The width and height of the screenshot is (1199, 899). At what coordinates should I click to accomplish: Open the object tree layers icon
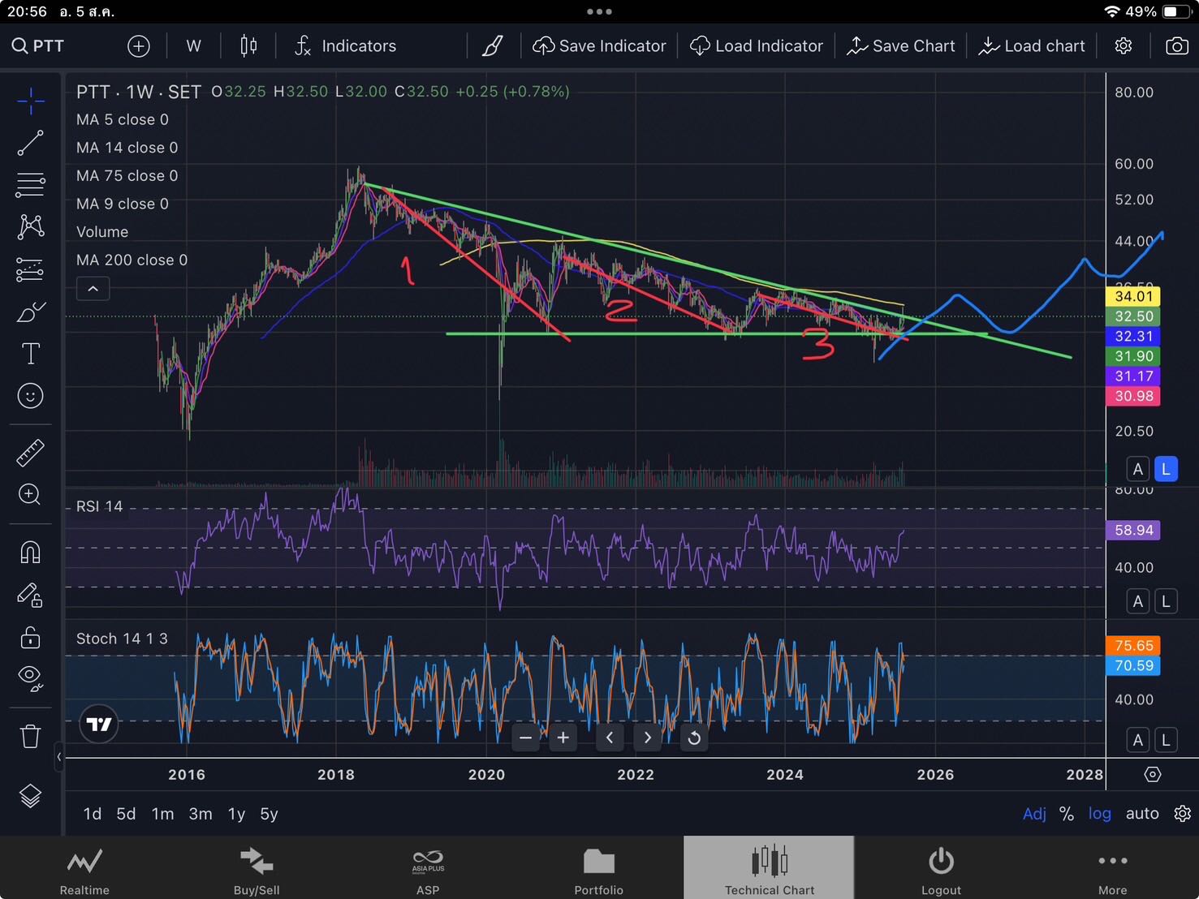point(30,797)
